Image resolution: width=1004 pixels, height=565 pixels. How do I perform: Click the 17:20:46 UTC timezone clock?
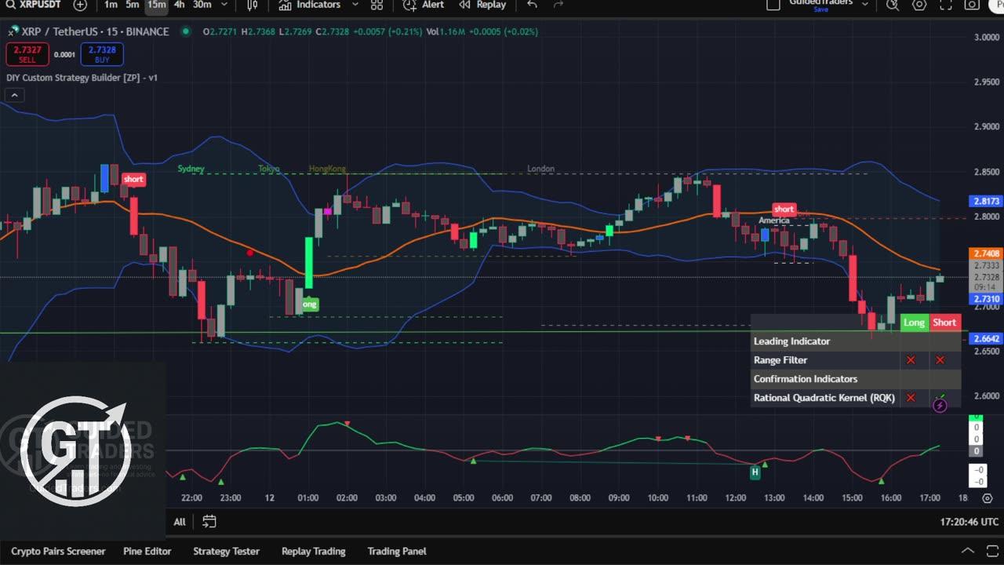click(969, 522)
